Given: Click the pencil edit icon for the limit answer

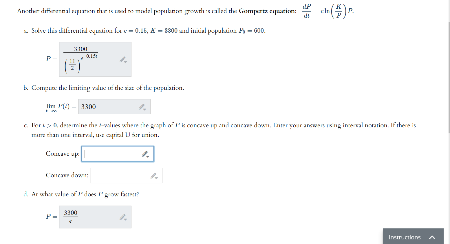Looking at the screenshot, I should (x=141, y=106).
